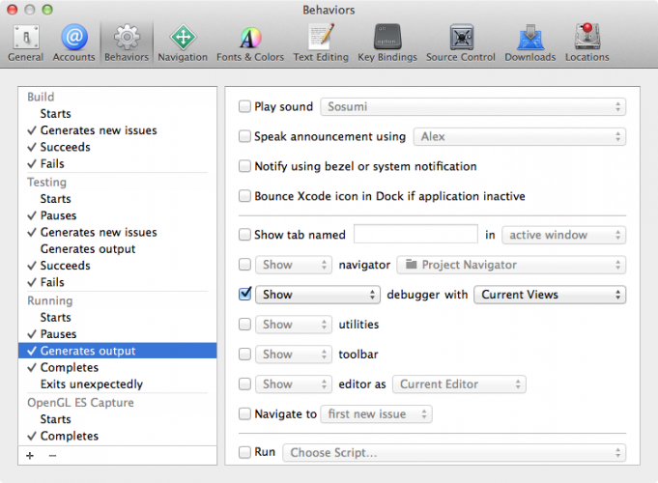Open the Locations preferences pane
Image resolution: width=658 pixels, height=483 pixels.
coord(586,43)
